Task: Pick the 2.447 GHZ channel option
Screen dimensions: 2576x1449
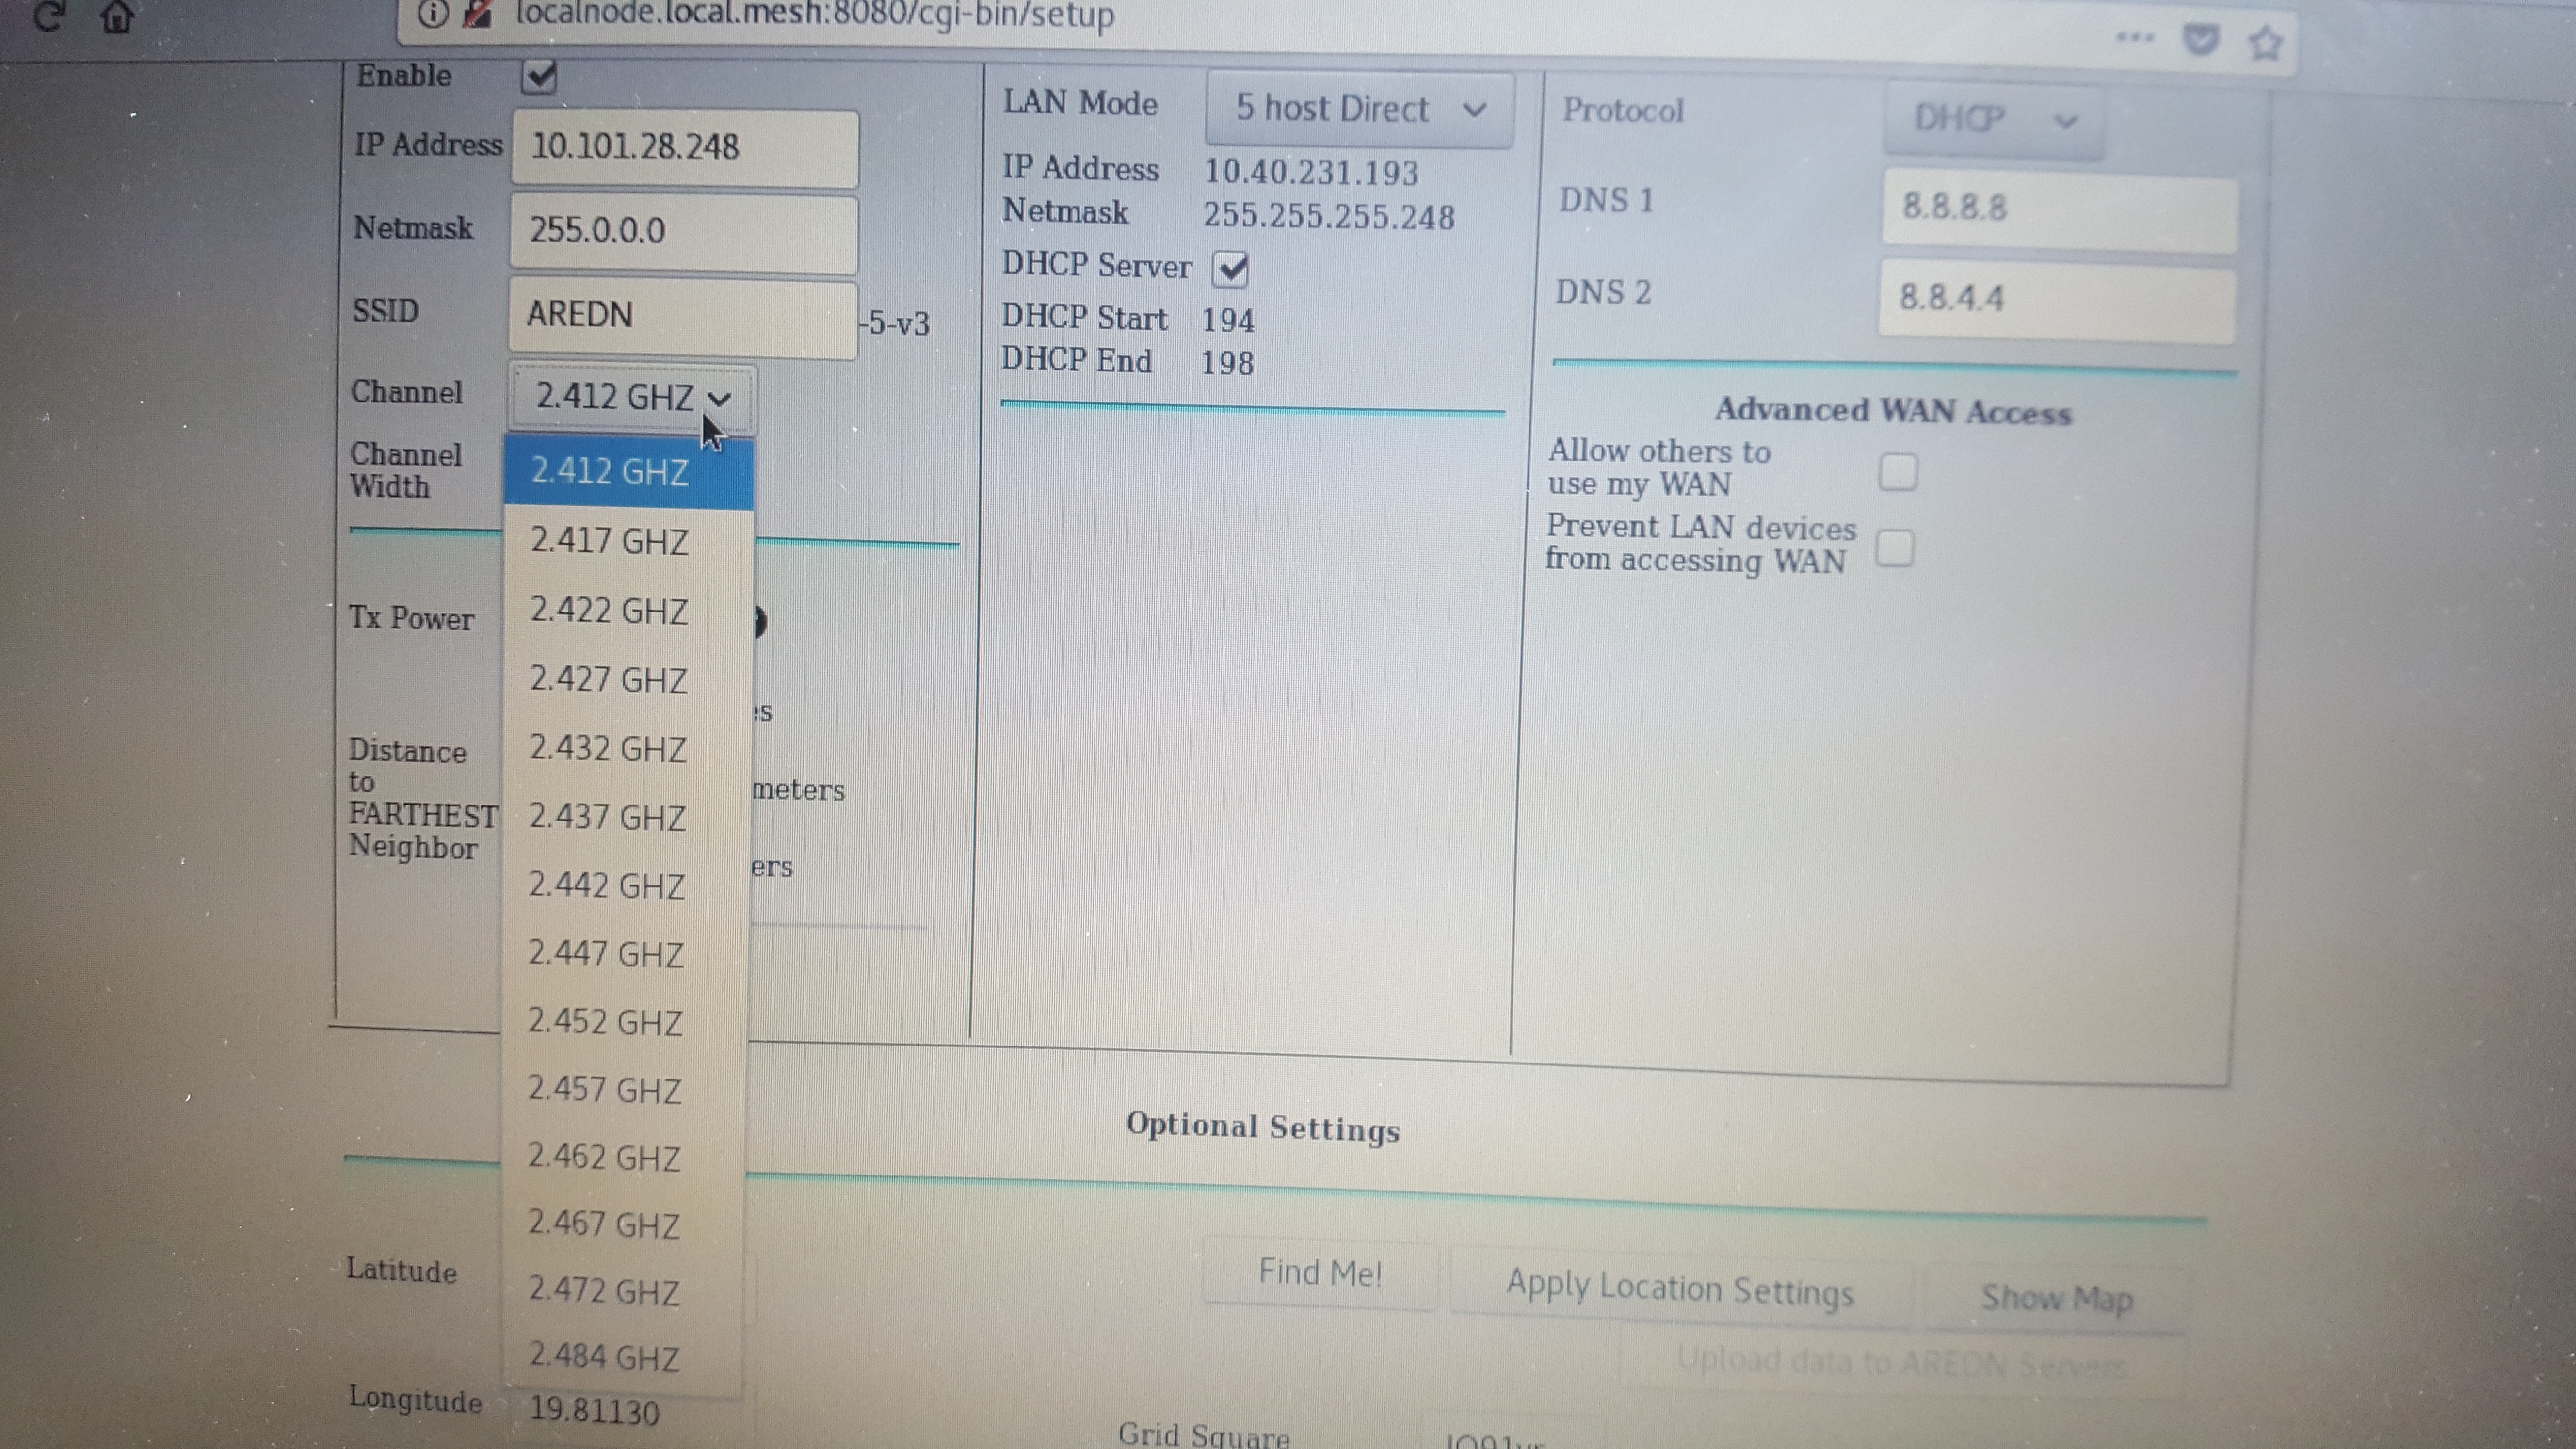Action: (625, 953)
